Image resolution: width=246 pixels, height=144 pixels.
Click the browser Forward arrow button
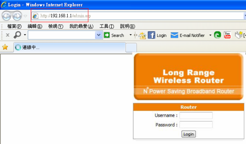coord(17,16)
